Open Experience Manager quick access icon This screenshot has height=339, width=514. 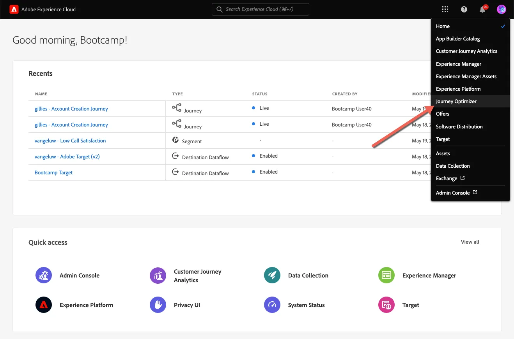coord(386,275)
